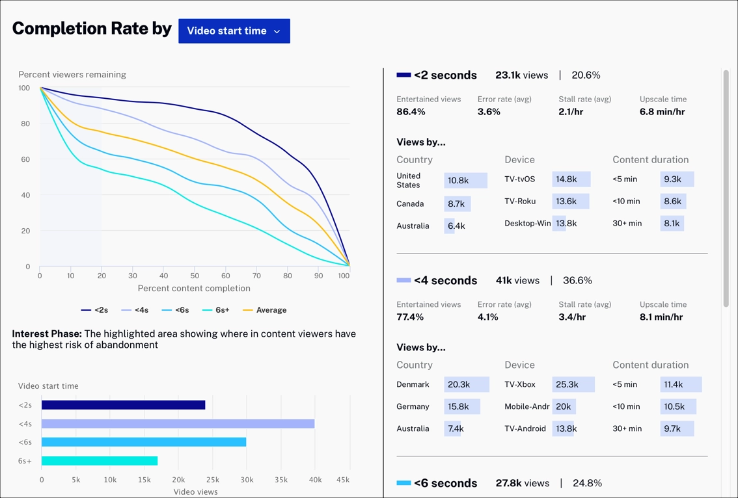Open the Video start time dropdown
Viewport: 738px width, 498px height.
point(234,31)
